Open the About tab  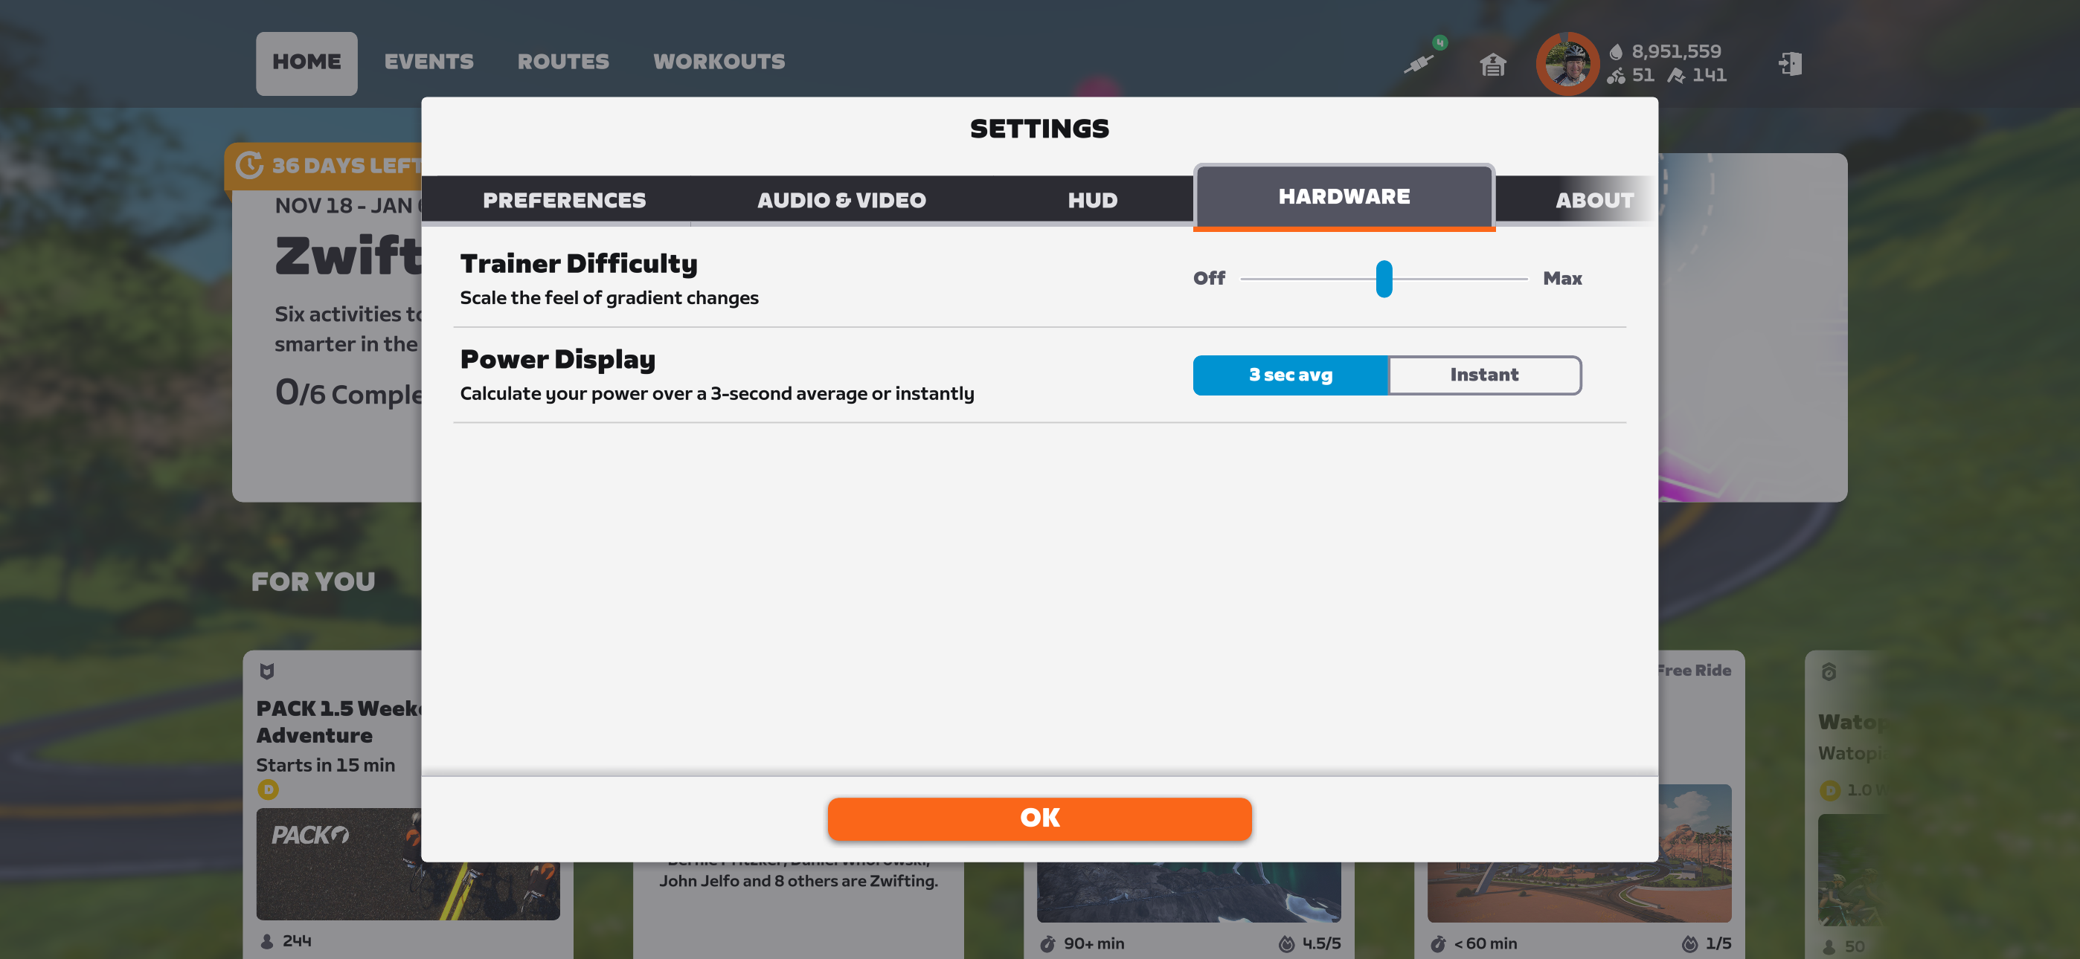(1595, 200)
